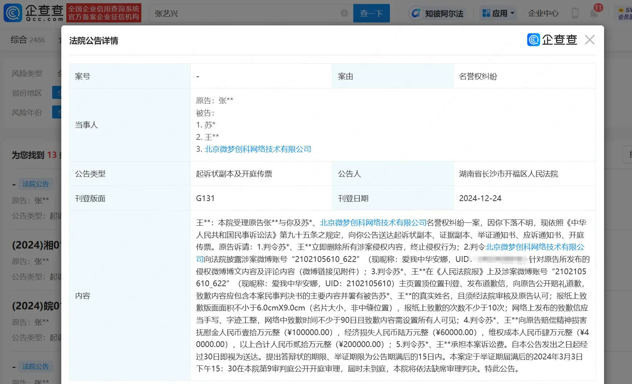Expand the 应用 dropdown menu
632x384 pixels.
click(499, 13)
